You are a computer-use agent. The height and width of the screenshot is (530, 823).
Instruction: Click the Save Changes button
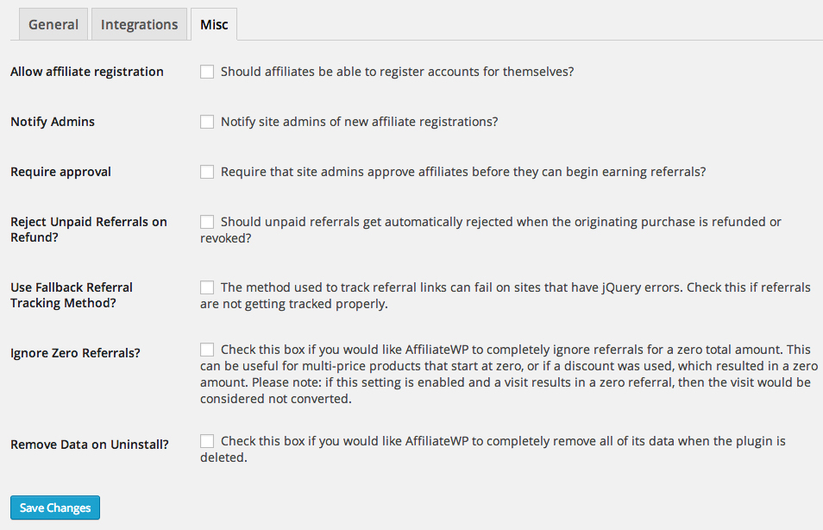(x=55, y=508)
